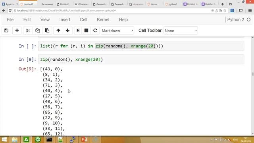Open PowerPoint from the taskbar
The image size is (254, 143).
point(84,139)
